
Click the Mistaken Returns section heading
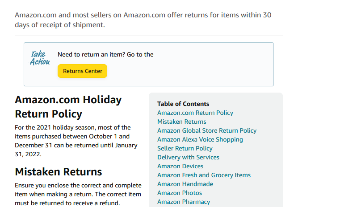pos(59,172)
